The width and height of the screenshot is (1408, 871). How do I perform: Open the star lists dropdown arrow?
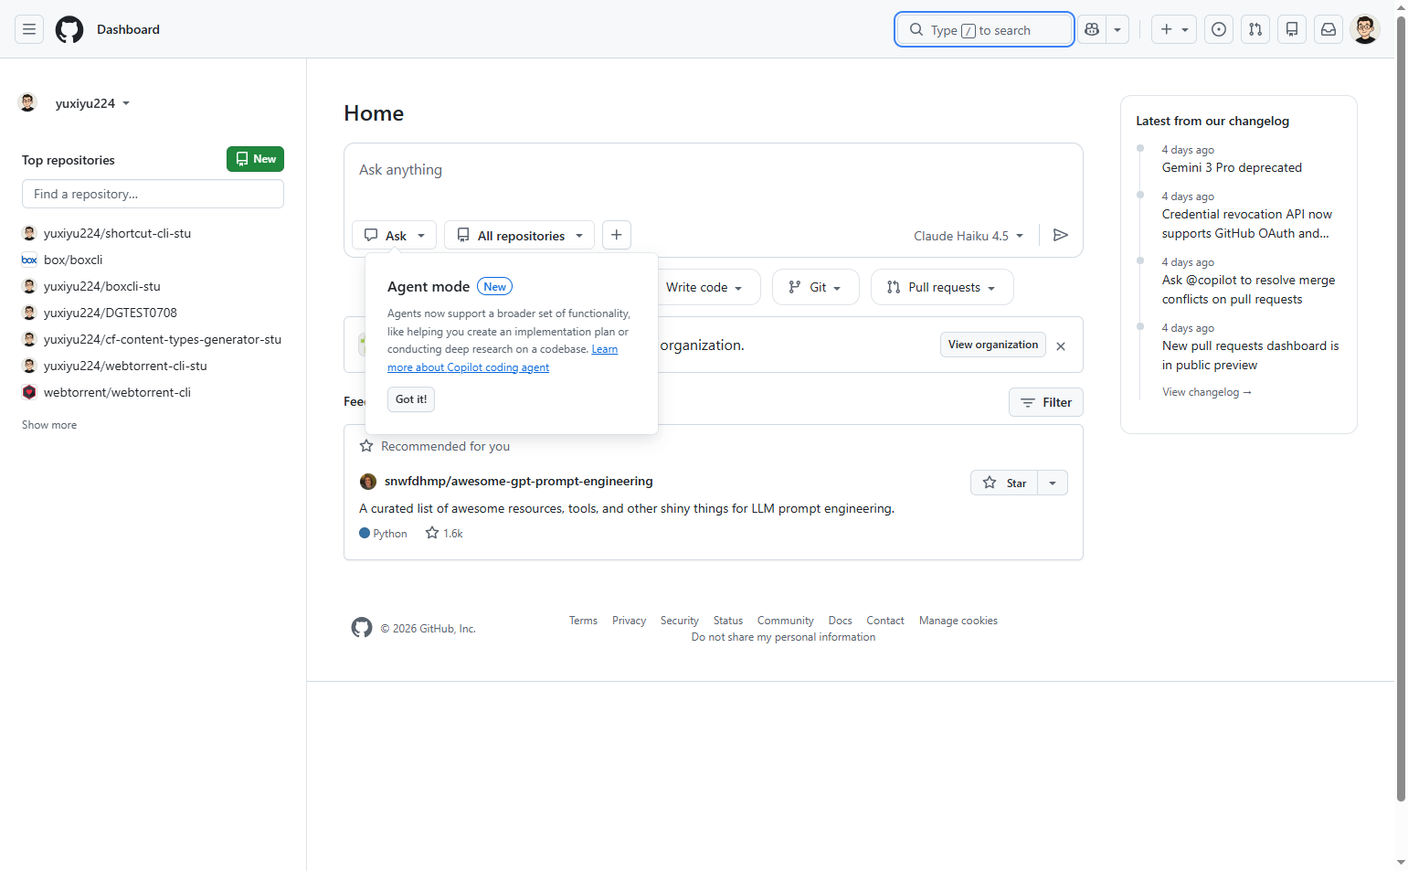[x=1053, y=483]
